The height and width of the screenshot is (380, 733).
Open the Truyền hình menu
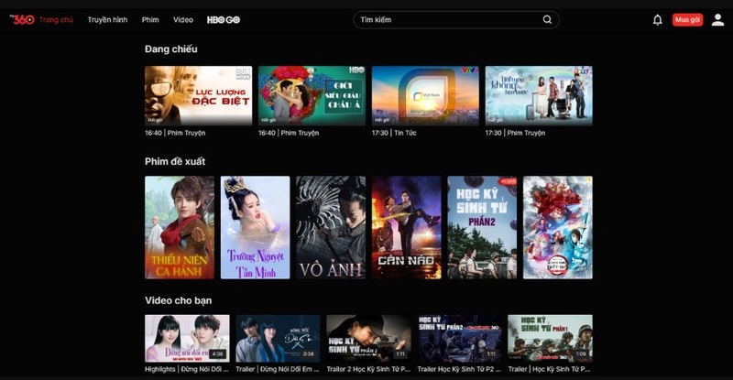(107, 19)
